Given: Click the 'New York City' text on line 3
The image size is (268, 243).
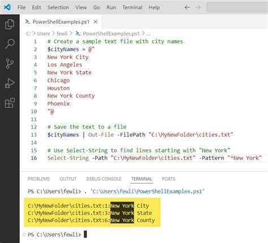Looking at the screenshot, I should [x=68, y=57].
